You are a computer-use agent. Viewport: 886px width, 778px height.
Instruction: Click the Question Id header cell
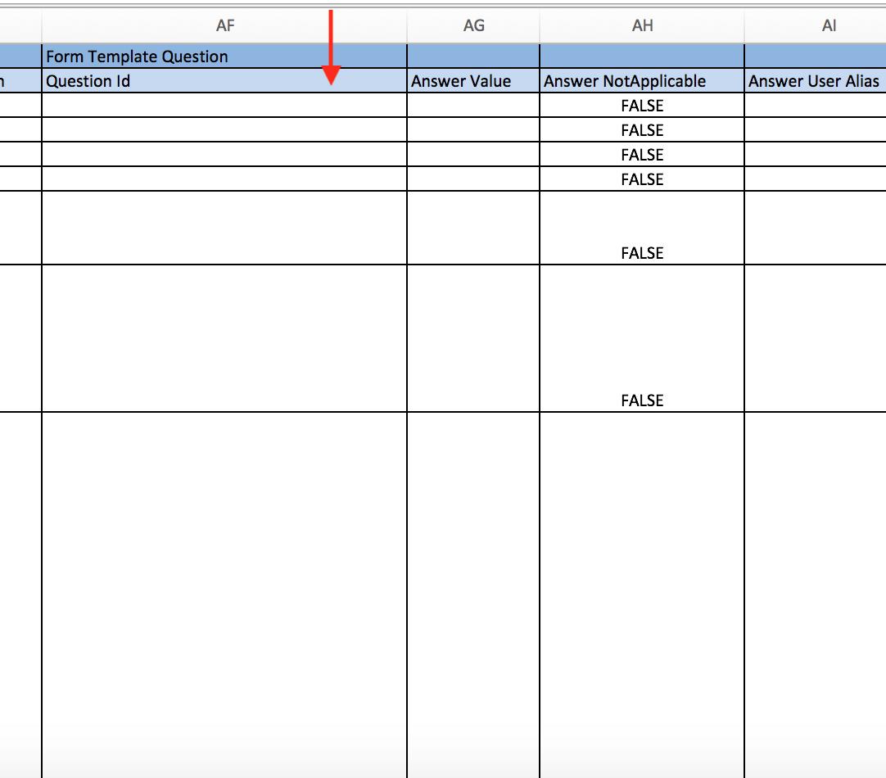click(224, 81)
